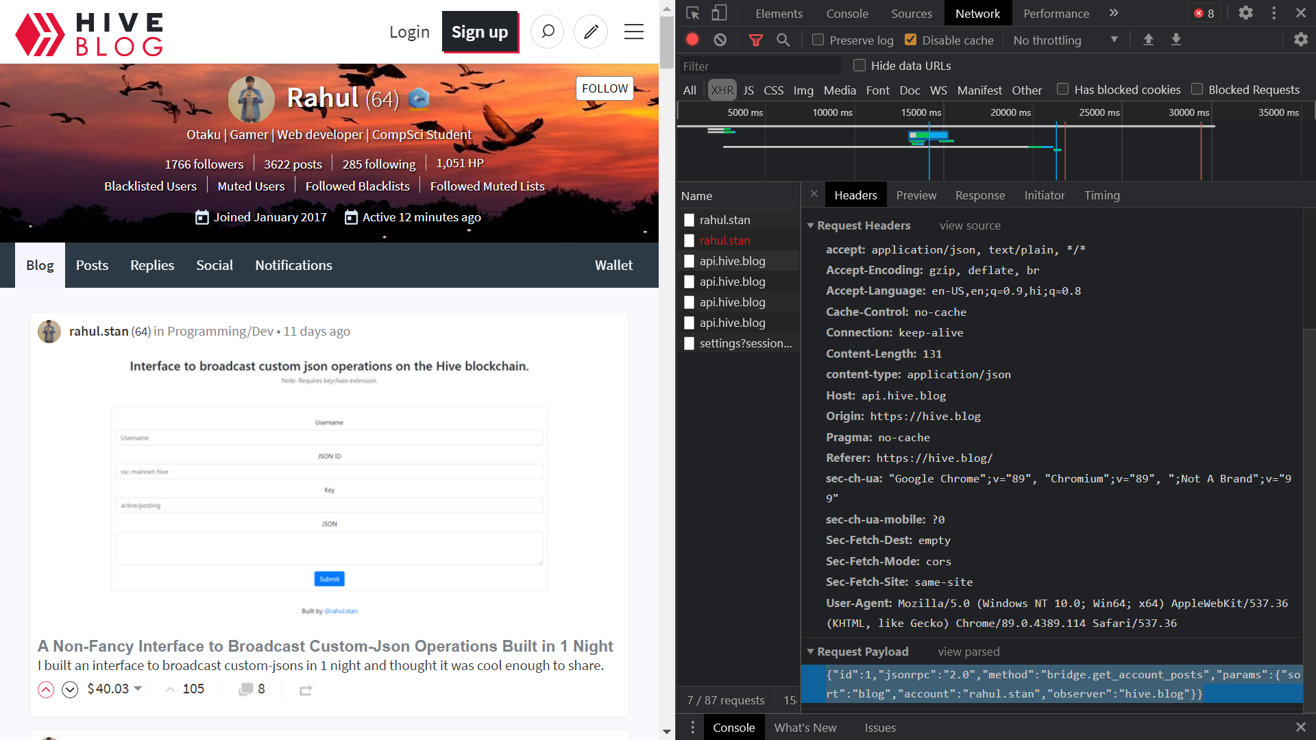Select the red rahul.stan request row
Viewport: 1316px width, 740px height.
[739, 241]
